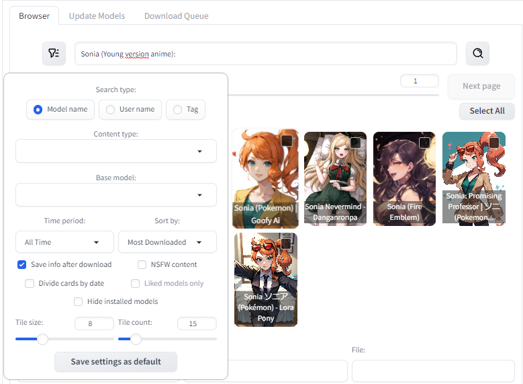This screenshot has height=384, width=523.
Task: Click the File text field
Action: (x=433, y=371)
